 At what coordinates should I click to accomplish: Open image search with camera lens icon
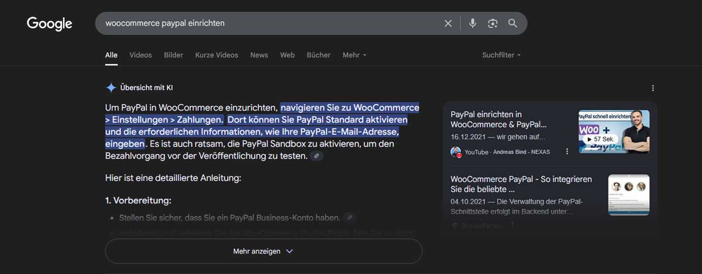pyautogui.click(x=493, y=23)
